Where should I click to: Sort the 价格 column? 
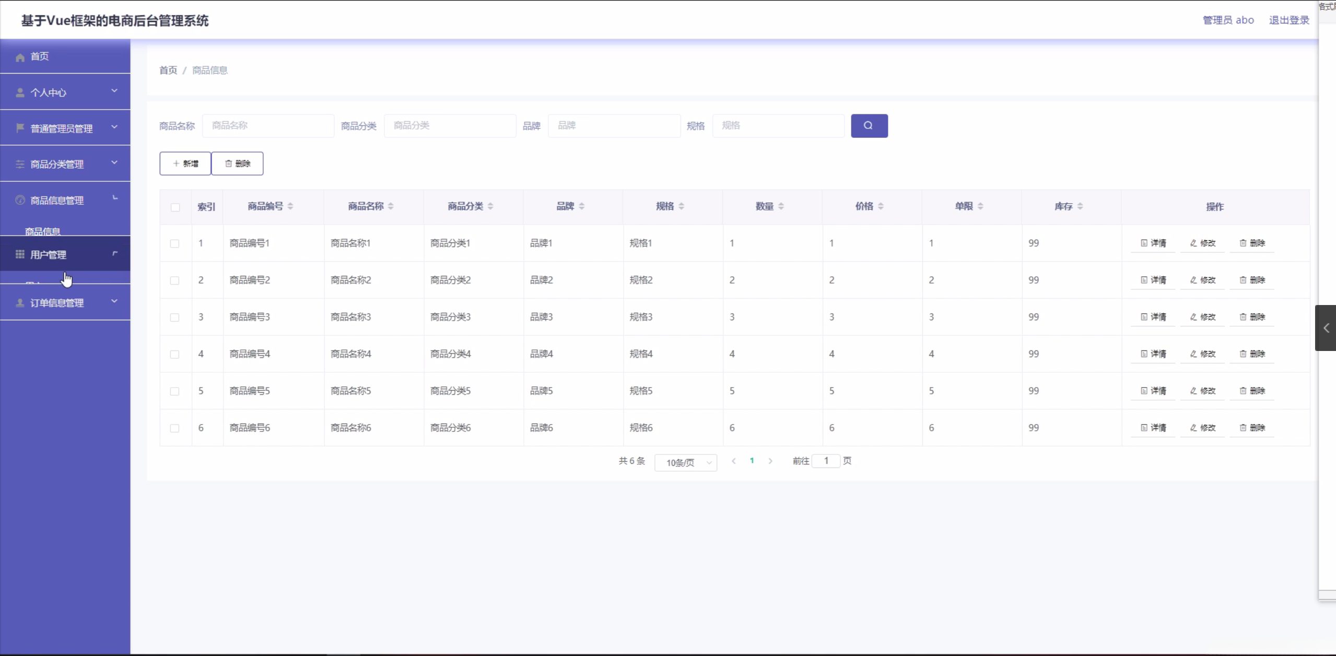click(x=881, y=206)
